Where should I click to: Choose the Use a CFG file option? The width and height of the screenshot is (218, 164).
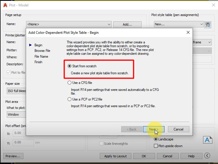click(69, 83)
